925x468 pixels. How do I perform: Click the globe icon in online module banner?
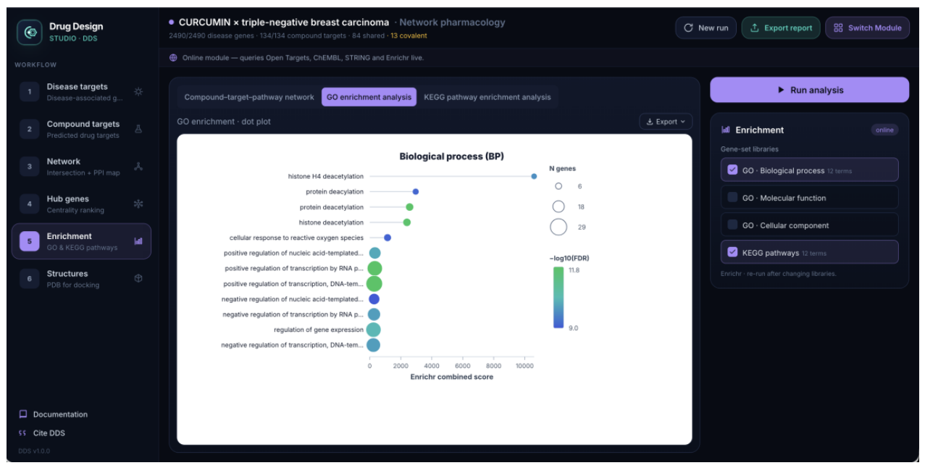coord(173,57)
